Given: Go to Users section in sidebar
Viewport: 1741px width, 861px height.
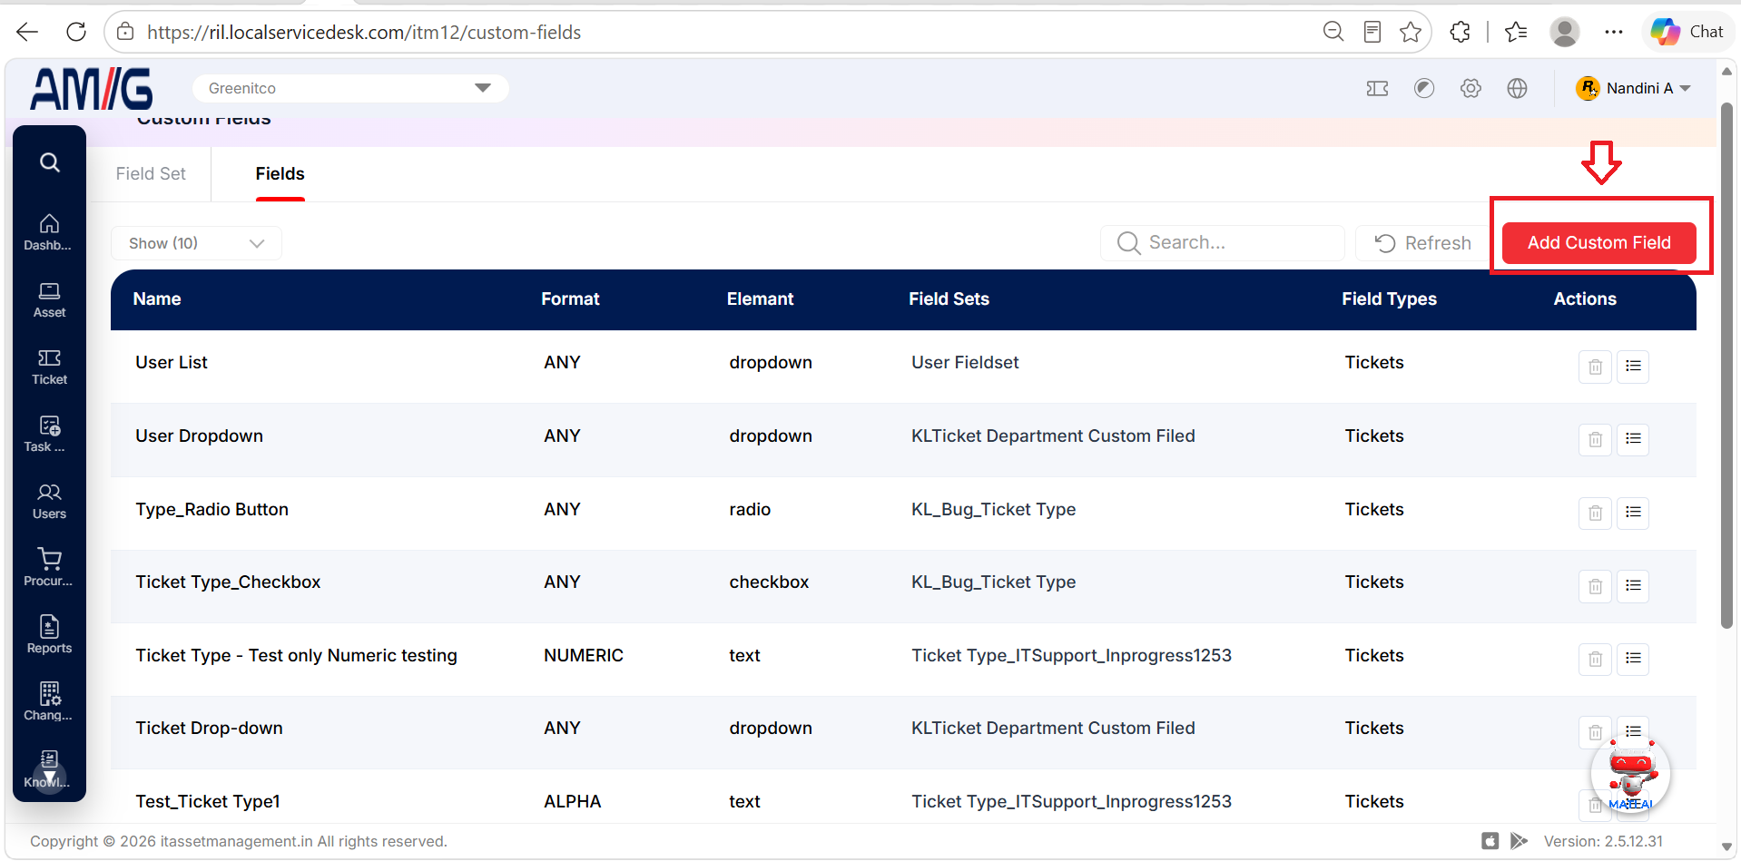Looking at the screenshot, I should (49, 502).
